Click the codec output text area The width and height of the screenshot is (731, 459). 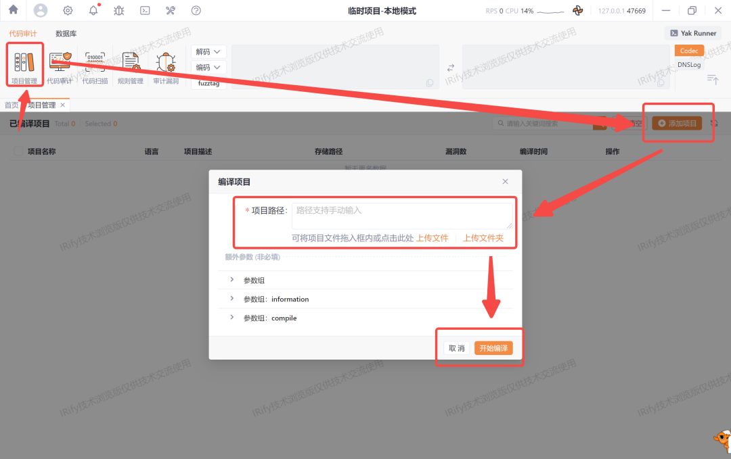click(x=566, y=67)
